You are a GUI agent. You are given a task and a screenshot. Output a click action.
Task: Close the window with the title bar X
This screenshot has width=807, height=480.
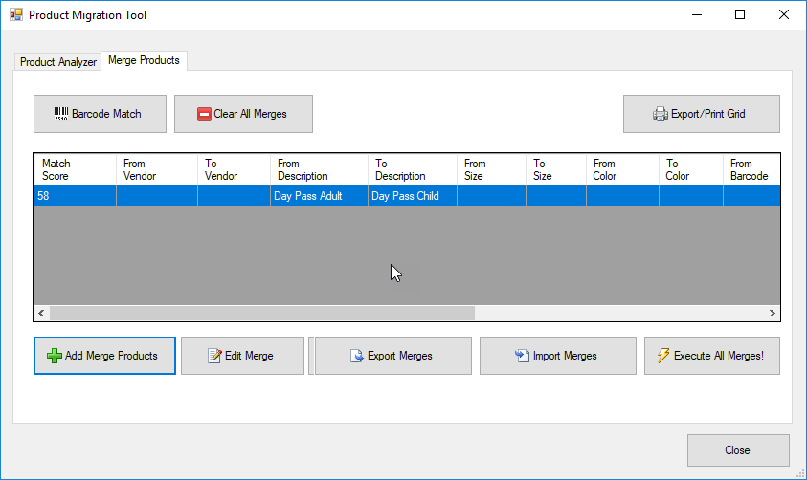pyautogui.click(x=784, y=15)
